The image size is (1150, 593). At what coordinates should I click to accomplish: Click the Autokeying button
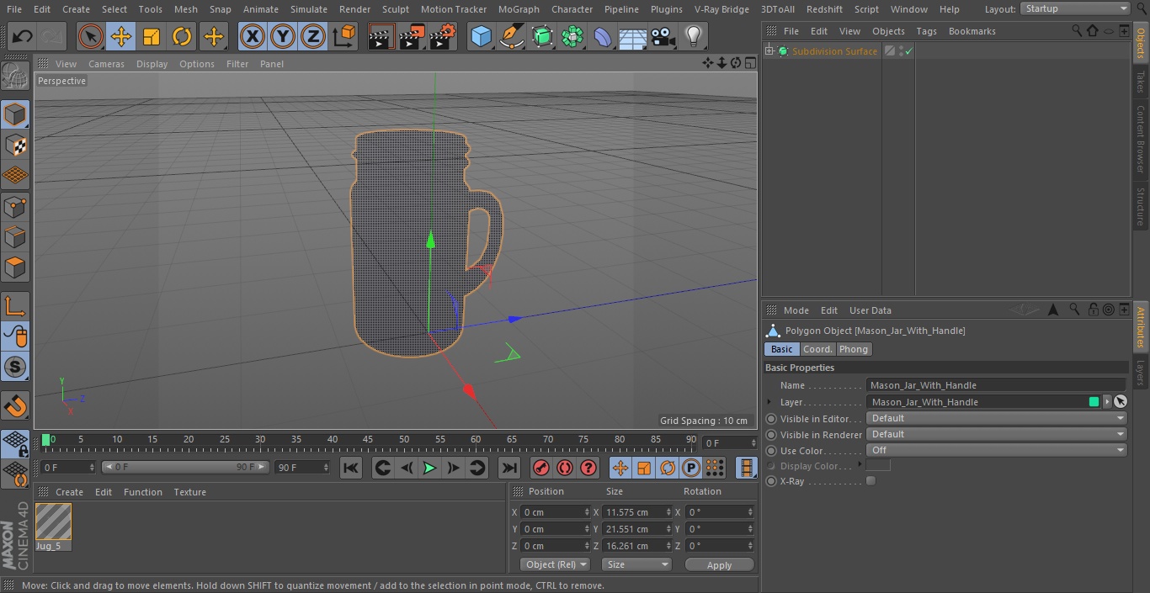point(565,468)
